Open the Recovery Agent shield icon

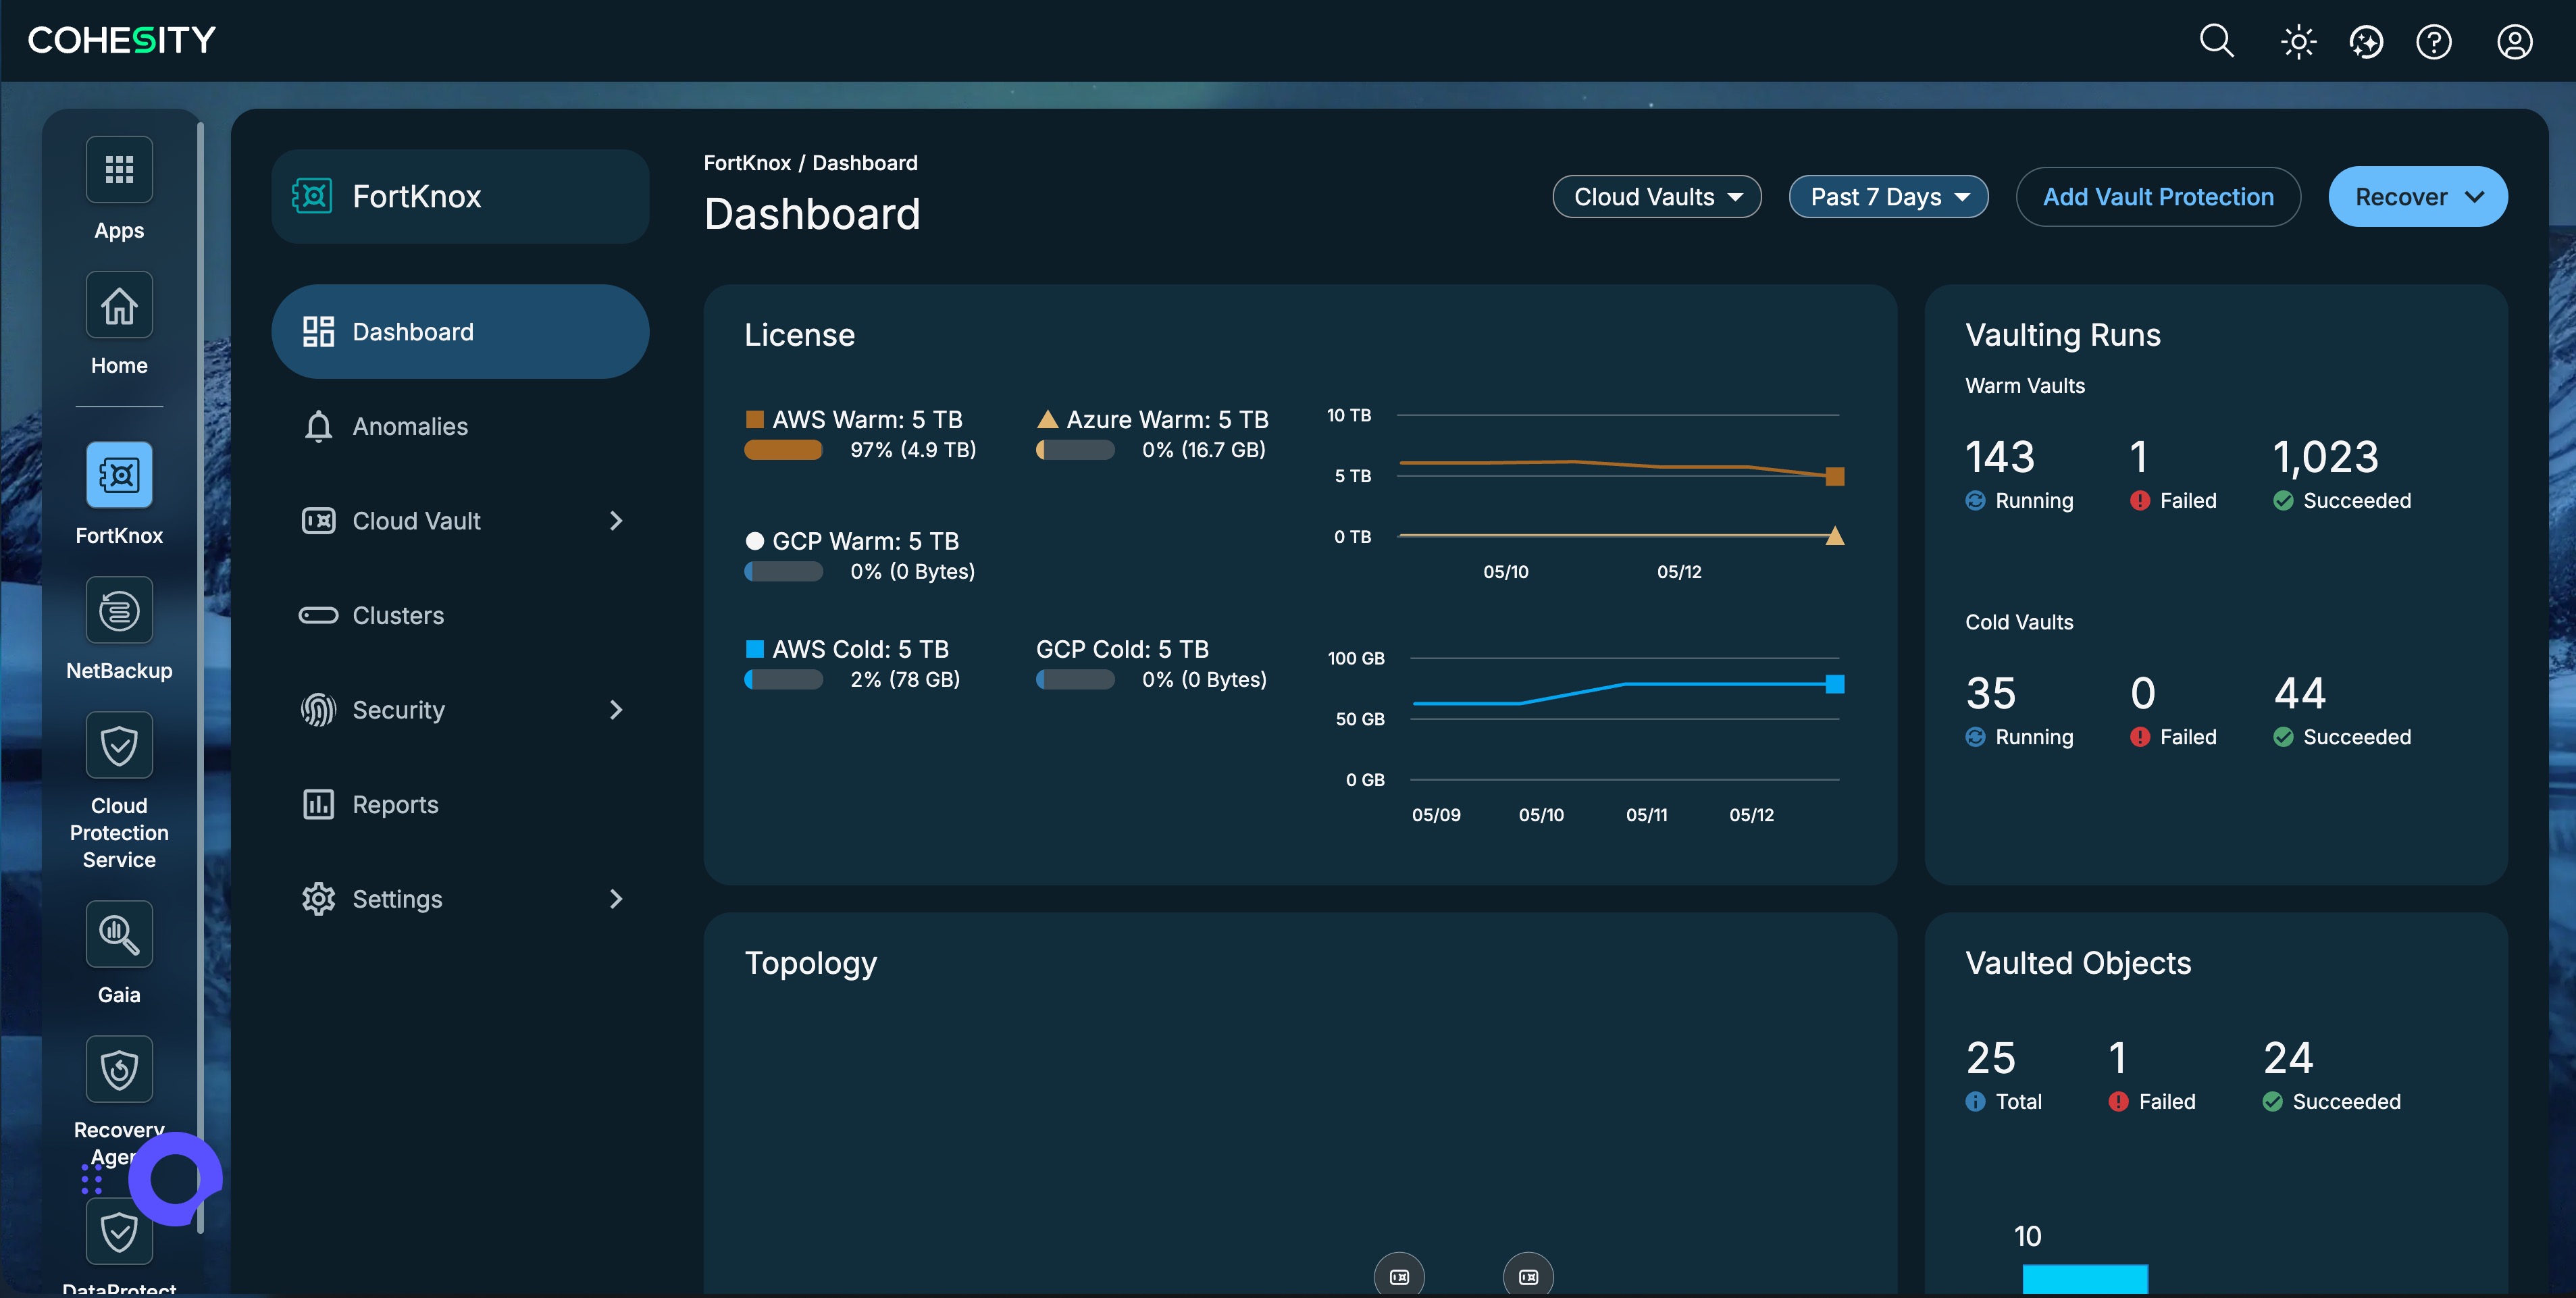(119, 1069)
